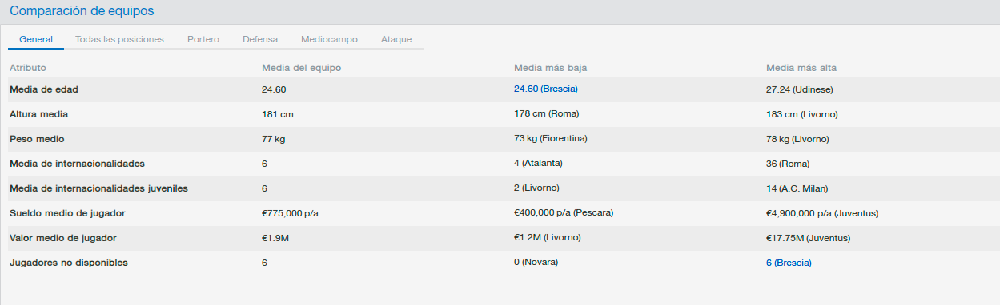Click the 24.60 (Brescia) link
This screenshot has height=305, width=1000.
point(546,89)
